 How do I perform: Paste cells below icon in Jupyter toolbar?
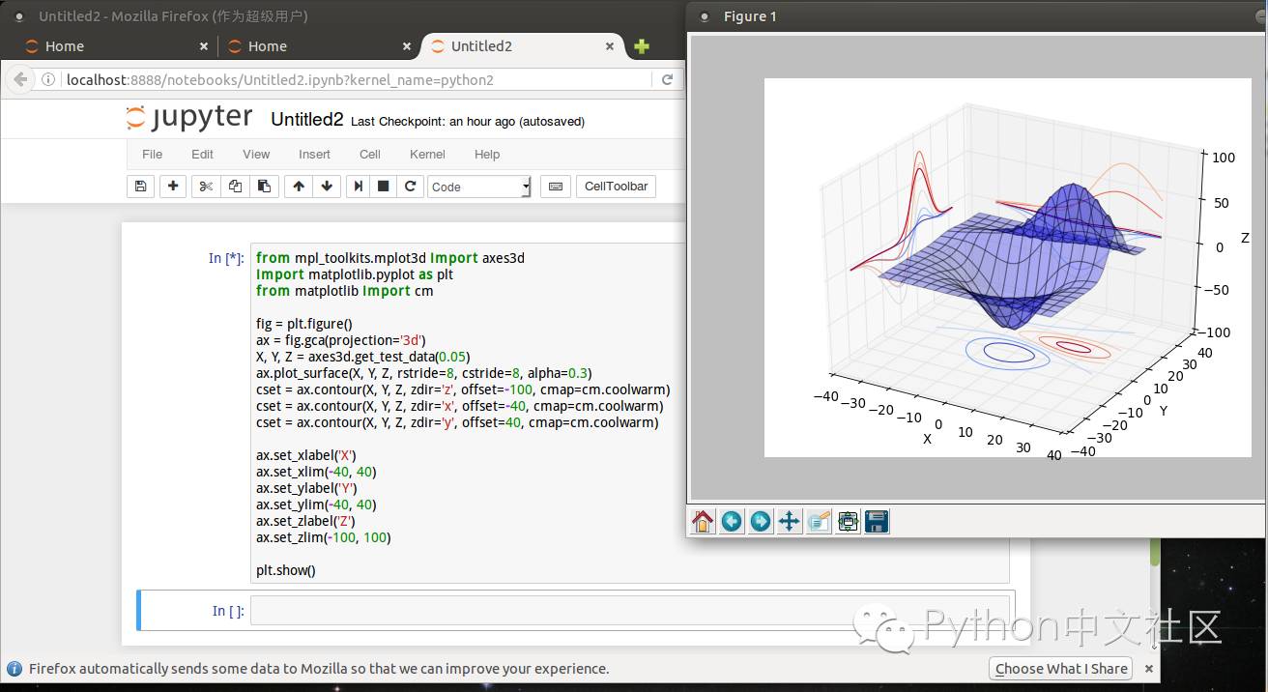pyautogui.click(x=264, y=187)
